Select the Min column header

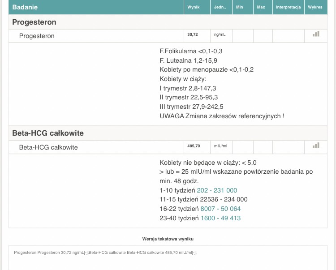pyautogui.click(x=239, y=7)
